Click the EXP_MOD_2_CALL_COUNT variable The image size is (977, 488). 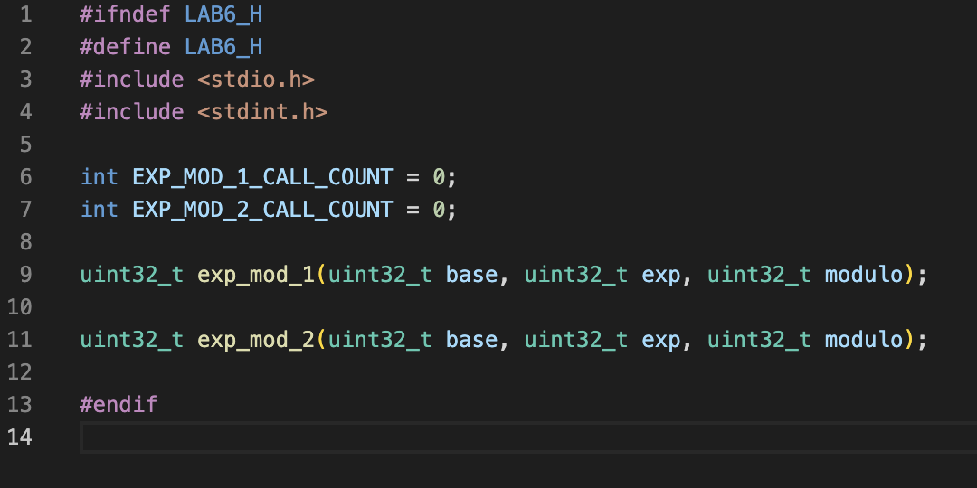click(262, 209)
